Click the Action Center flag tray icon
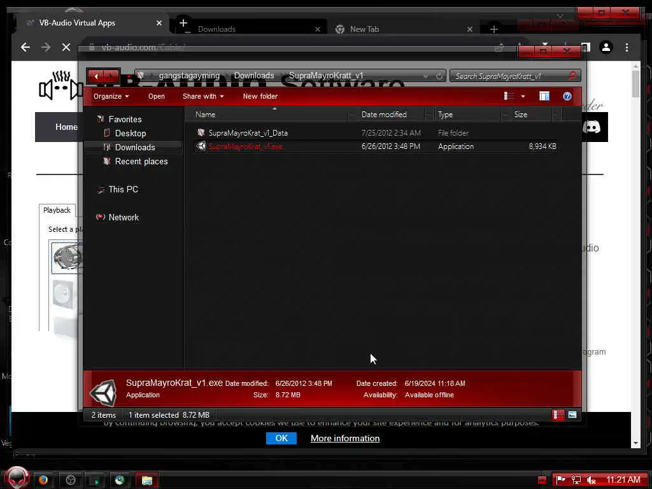652x489 pixels. 561,480
